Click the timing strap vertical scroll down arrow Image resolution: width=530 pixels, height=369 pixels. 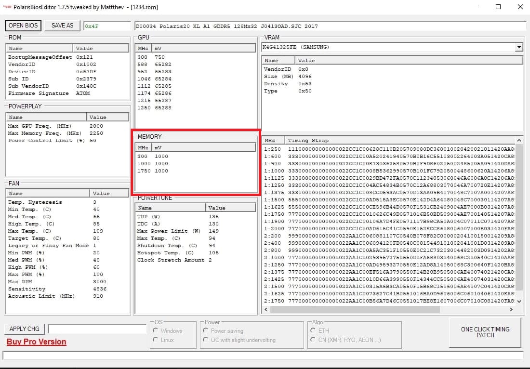pos(519,301)
